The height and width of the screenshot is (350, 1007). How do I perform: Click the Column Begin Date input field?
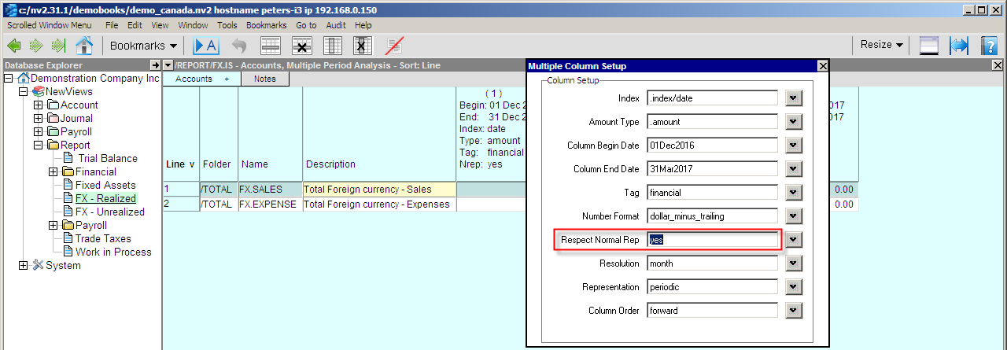point(712,146)
